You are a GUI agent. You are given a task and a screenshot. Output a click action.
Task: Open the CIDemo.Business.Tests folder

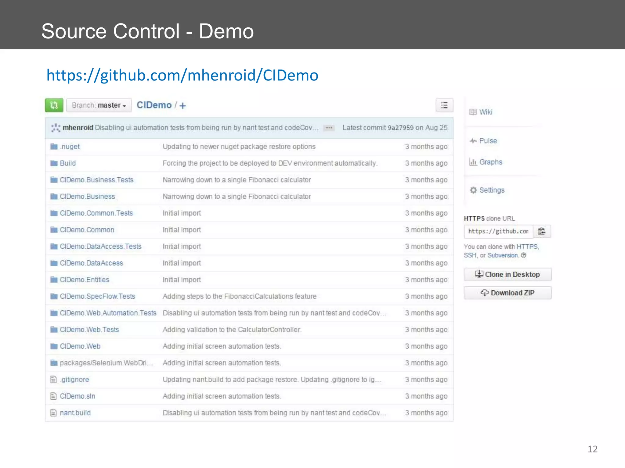97,180
